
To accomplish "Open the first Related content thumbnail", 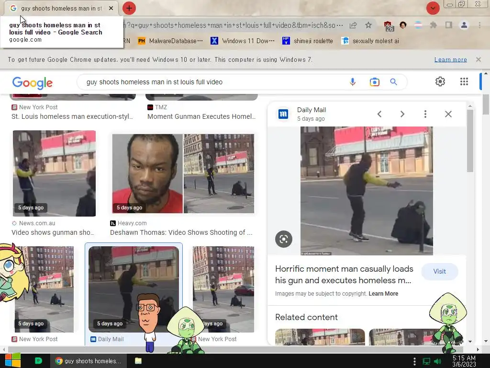I will click(x=320, y=337).
